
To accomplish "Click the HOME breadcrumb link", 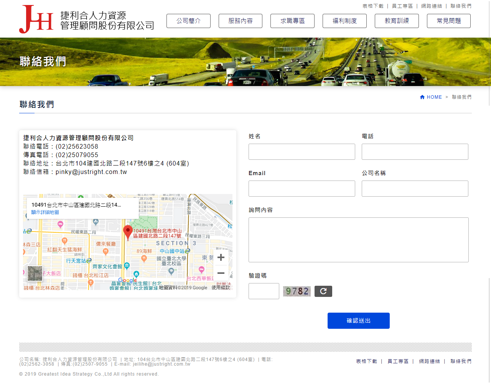I will click(434, 97).
